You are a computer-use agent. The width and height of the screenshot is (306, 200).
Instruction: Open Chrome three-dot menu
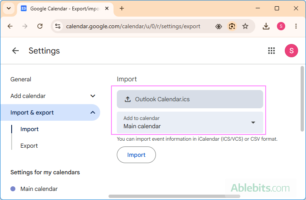[x=296, y=26]
